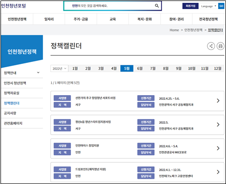The image size is (226, 184).
Task: Select the 11월 month tab
Action: 205,68
